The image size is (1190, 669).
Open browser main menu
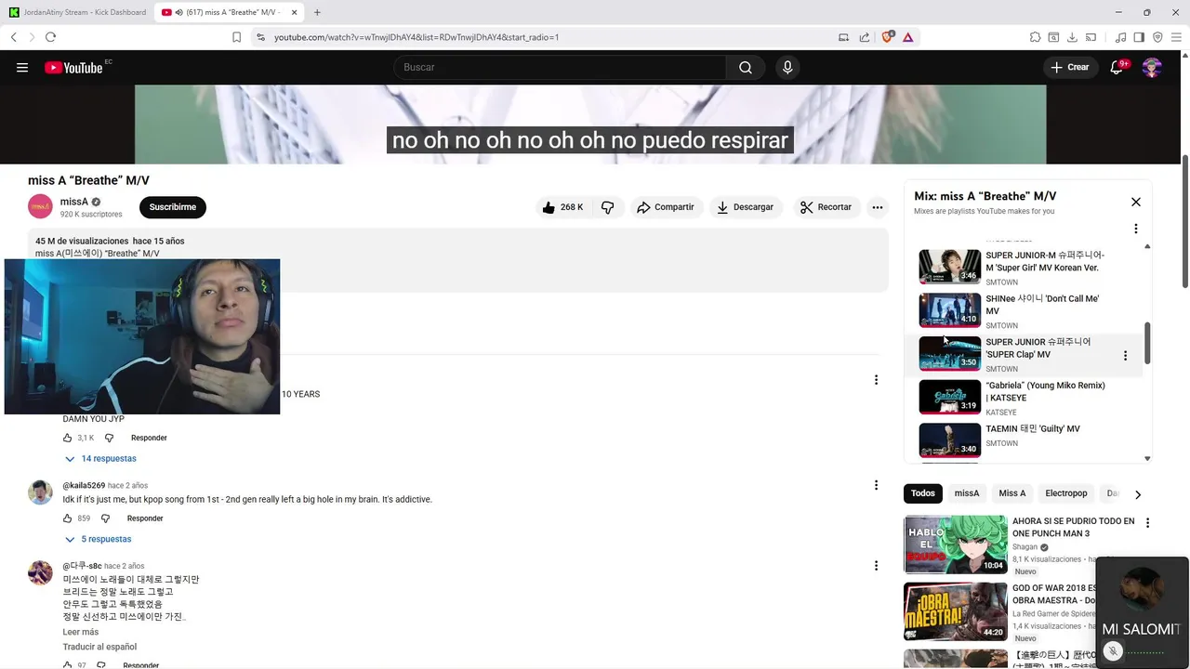[1176, 37]
